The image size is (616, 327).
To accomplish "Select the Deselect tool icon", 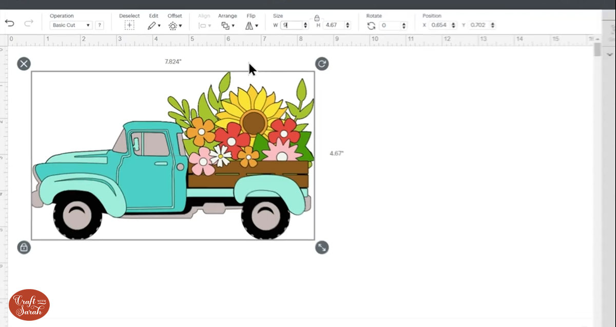I will pyautogui.click(x=129, y=25).
